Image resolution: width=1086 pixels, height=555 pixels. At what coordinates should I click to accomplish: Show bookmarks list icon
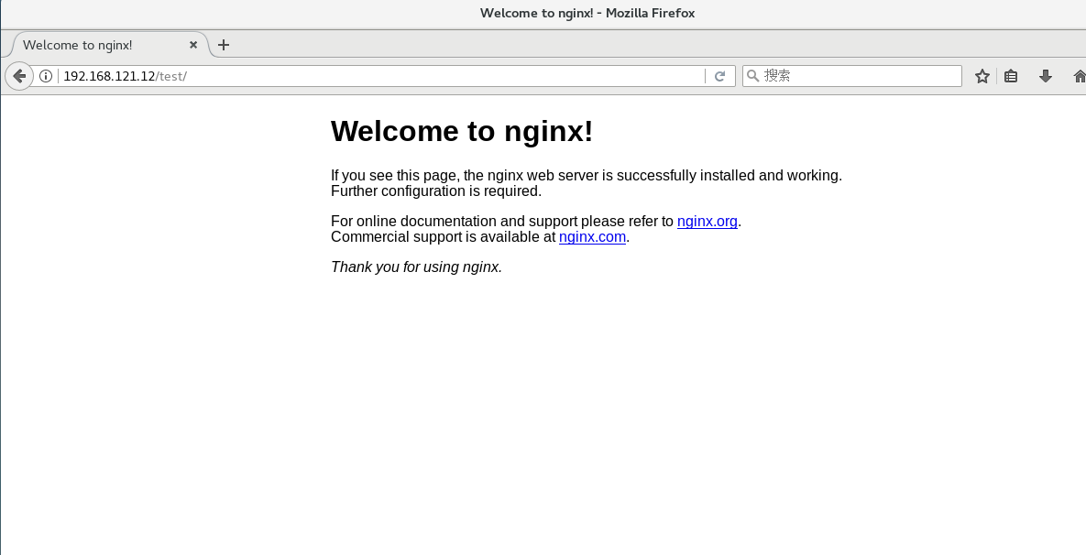(x=1011, y=76)
